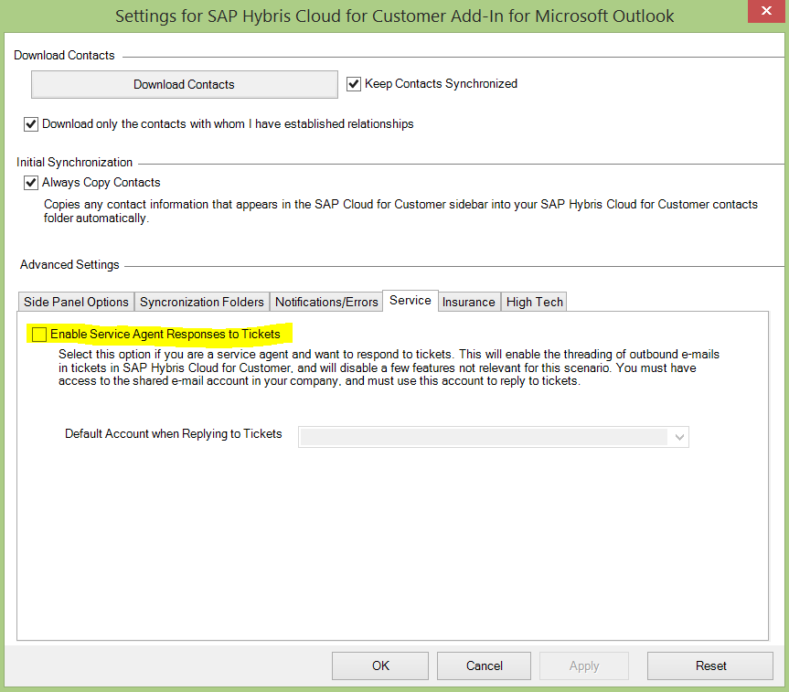Screen dimensions: 789x692
Task: Click the 'Initial Synchronization' section heading
Action: 74,162
